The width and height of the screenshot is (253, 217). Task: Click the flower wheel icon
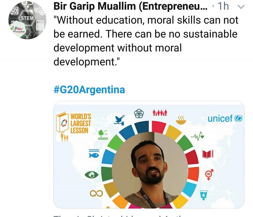pyautogui.click(x=139, y=114)
